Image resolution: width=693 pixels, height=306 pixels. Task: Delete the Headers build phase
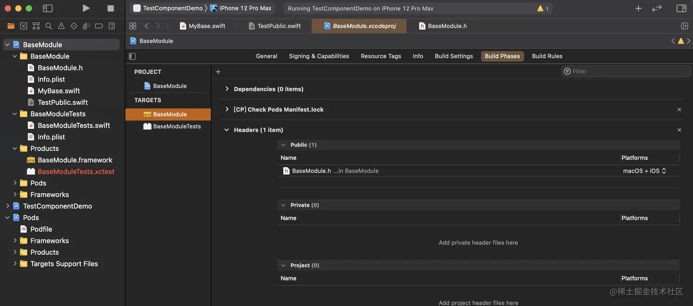[x=679, y=130]
